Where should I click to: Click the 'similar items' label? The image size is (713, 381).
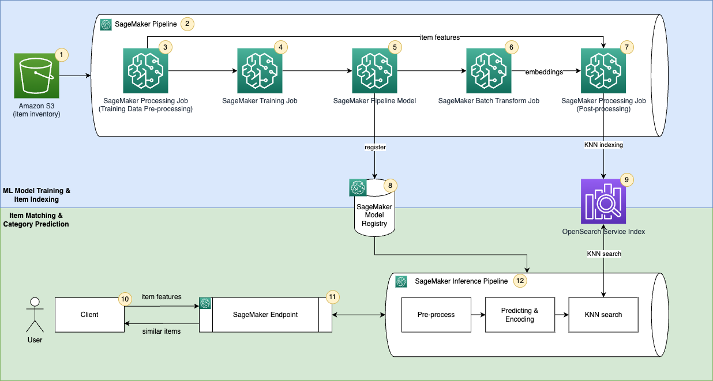162,330
